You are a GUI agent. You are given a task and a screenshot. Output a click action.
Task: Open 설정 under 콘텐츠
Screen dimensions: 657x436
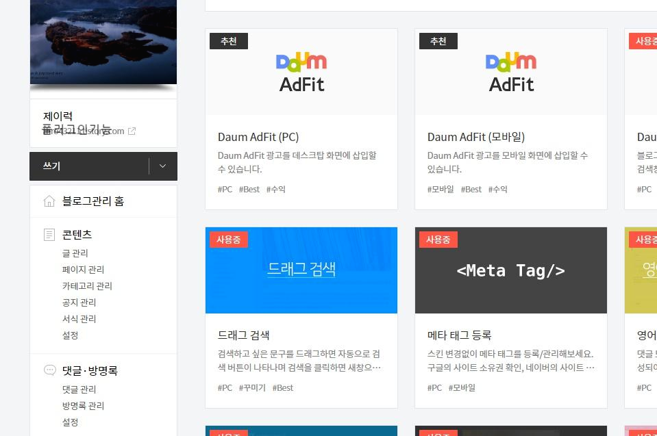[71, 335]
